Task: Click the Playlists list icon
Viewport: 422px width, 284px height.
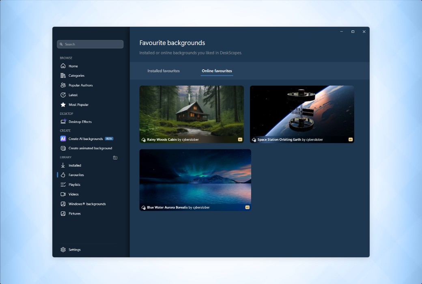Action: coord(63,185)
